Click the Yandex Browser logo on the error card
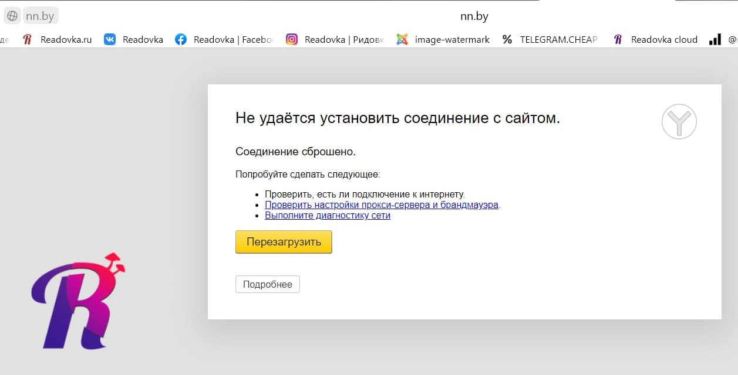The height and width of the screenshot is (375, 738). (679, 122)
